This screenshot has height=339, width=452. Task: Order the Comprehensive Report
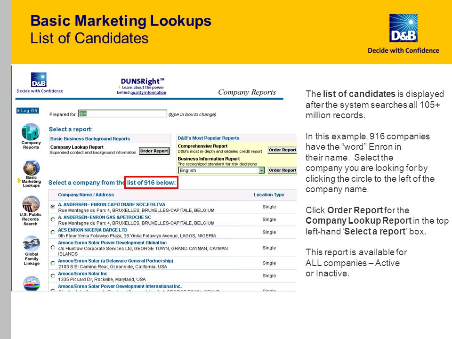coord(282,150)
